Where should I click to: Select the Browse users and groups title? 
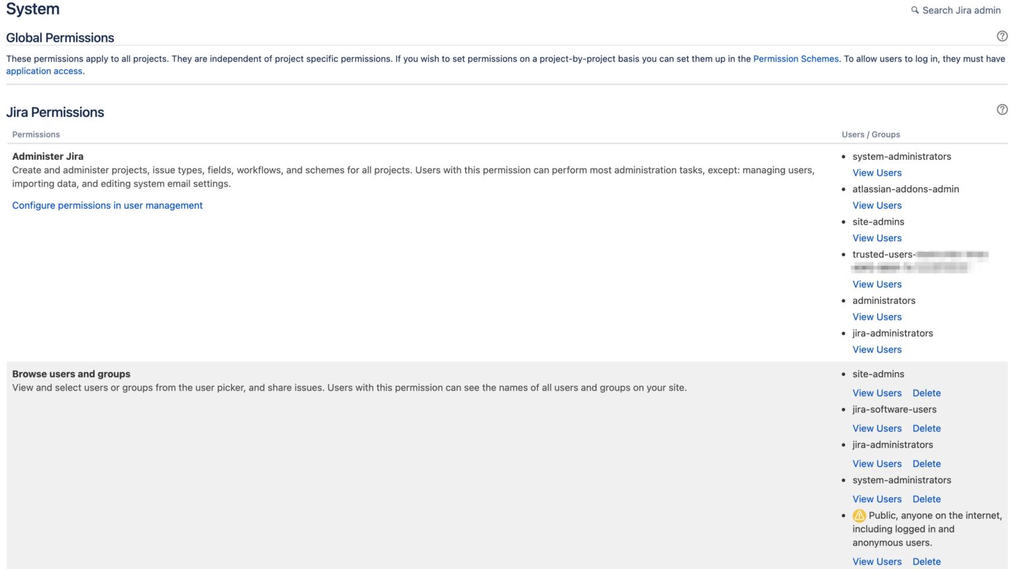[71, 374]
